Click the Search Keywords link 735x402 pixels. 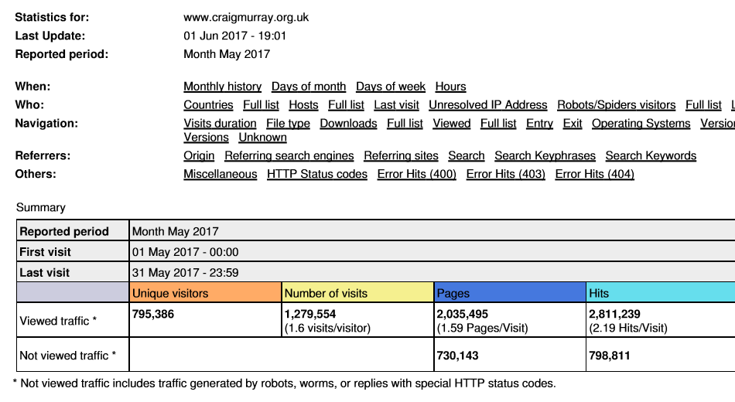point(651,155)
